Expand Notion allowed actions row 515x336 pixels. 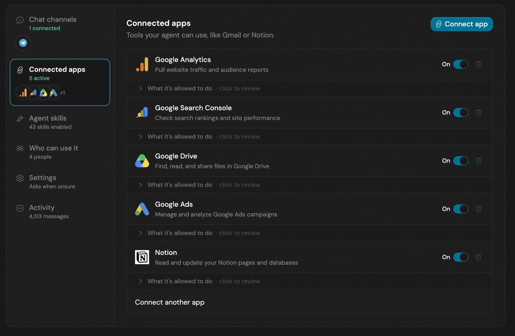tap(309, 281)
